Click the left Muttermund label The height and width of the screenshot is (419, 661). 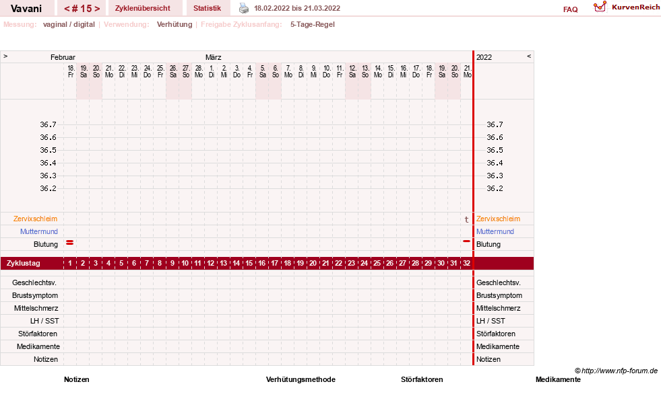[x=39, y=231]
